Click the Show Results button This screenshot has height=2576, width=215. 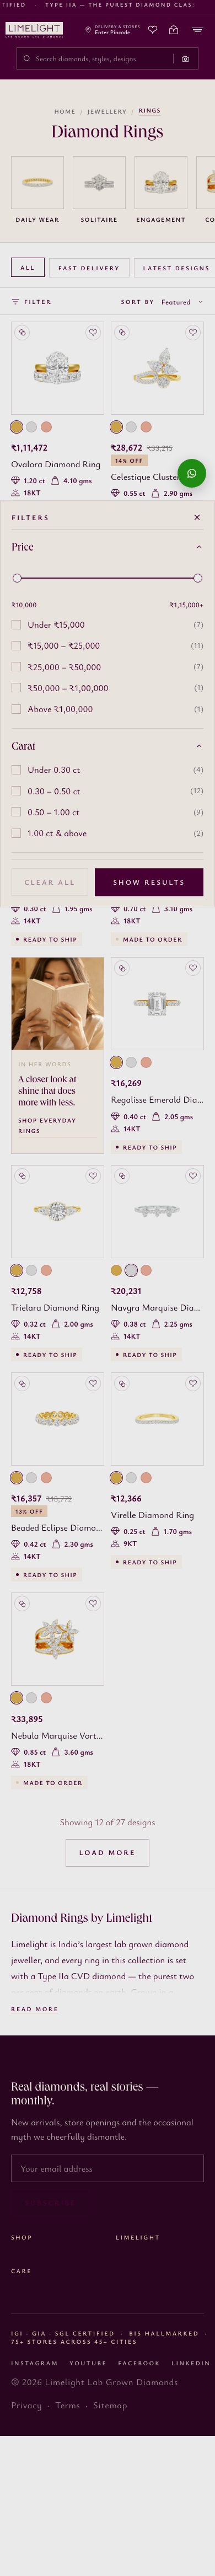tap(149, 882)
